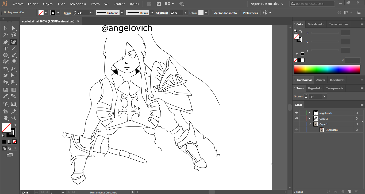Select the Artboard tool

pos(5,112)
